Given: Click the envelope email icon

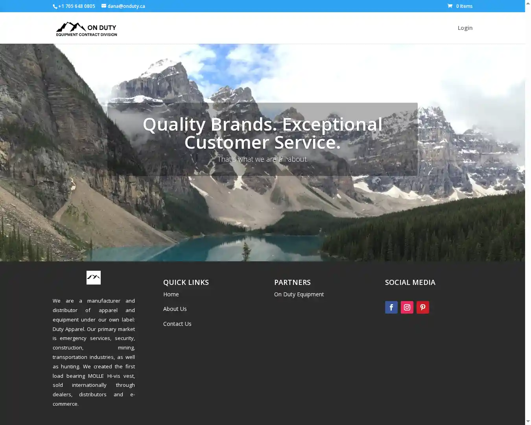Looking at the screenshot, I should coord(104,6).
